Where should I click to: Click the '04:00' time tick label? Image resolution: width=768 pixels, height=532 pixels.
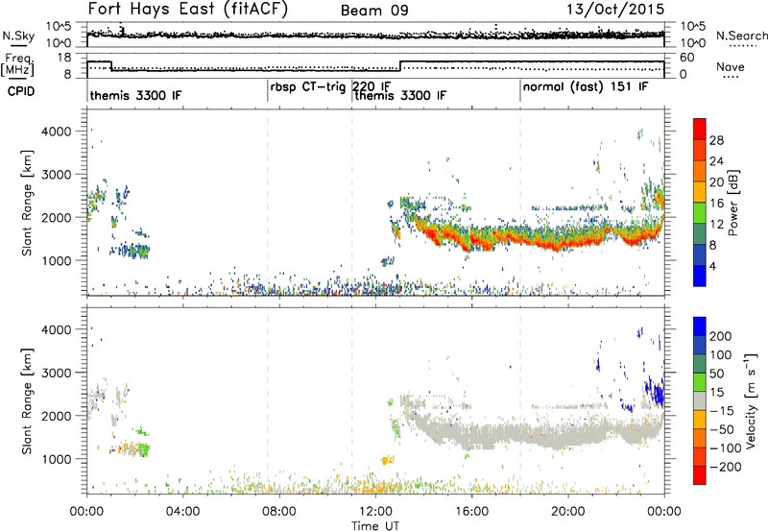point(182,512)
